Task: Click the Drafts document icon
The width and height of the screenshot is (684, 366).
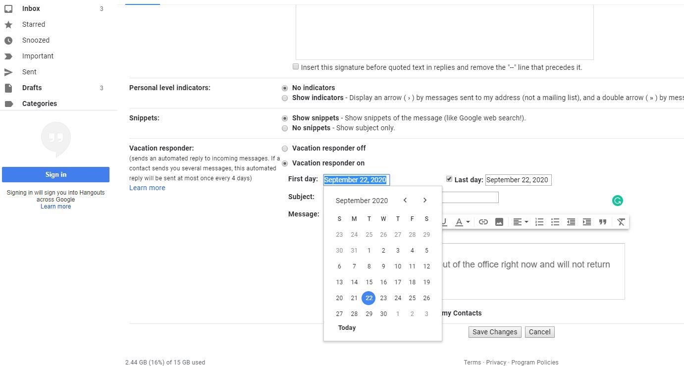Action: click(8, 88)
